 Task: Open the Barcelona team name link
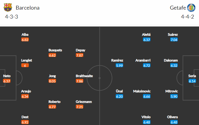(x=28, y=8)
